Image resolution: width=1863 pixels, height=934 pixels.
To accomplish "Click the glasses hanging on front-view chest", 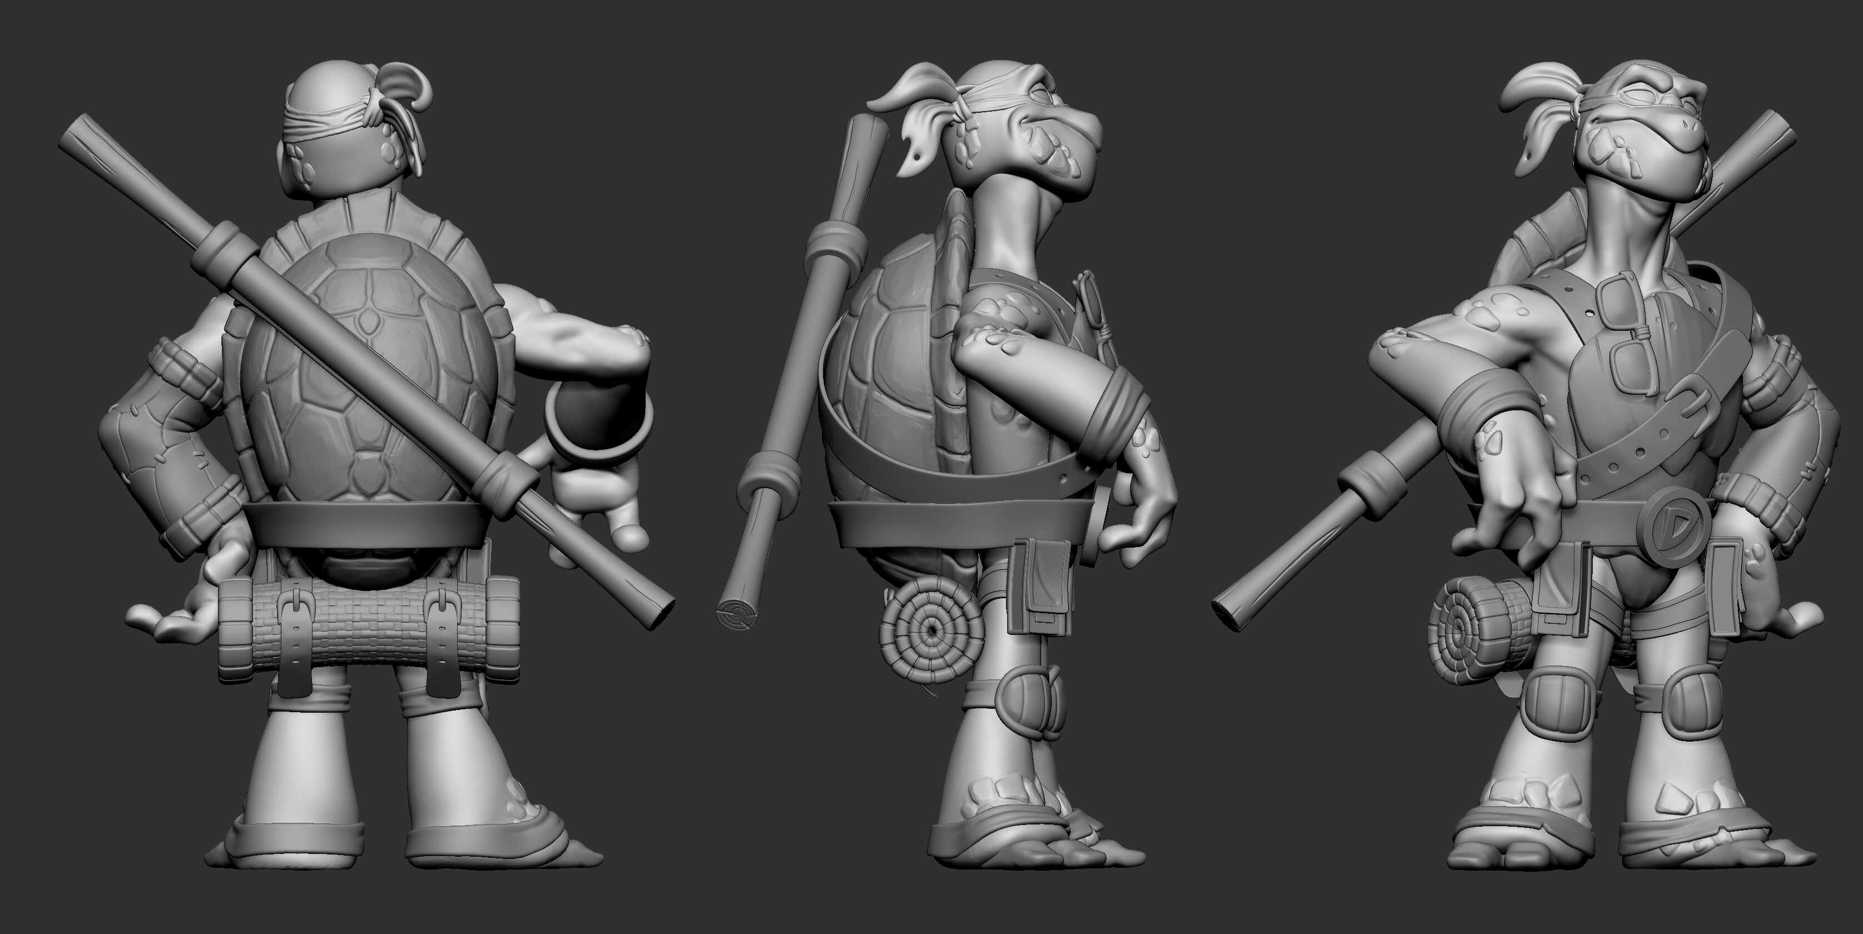I will pos(1627,334).
